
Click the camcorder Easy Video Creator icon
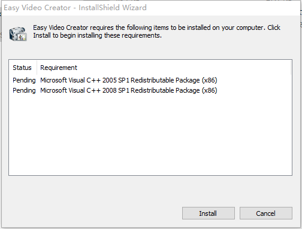pos(18,34)
